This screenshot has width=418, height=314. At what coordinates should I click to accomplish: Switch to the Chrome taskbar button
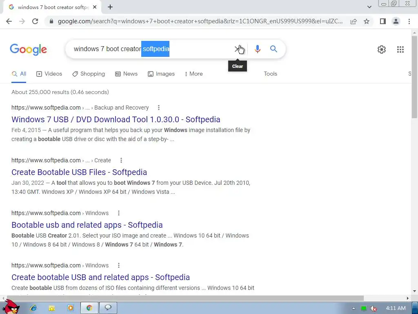coord(89,308)
